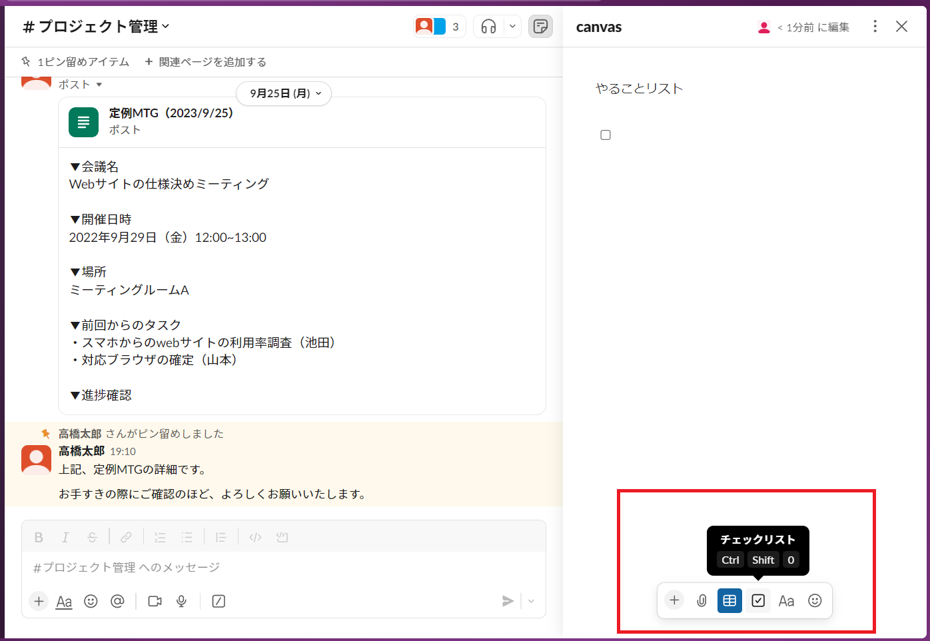The width and height of the screenshot is (930, 641).
Task: Attach a file using the canvas paperclip icon
Action: tap(701, 600)
